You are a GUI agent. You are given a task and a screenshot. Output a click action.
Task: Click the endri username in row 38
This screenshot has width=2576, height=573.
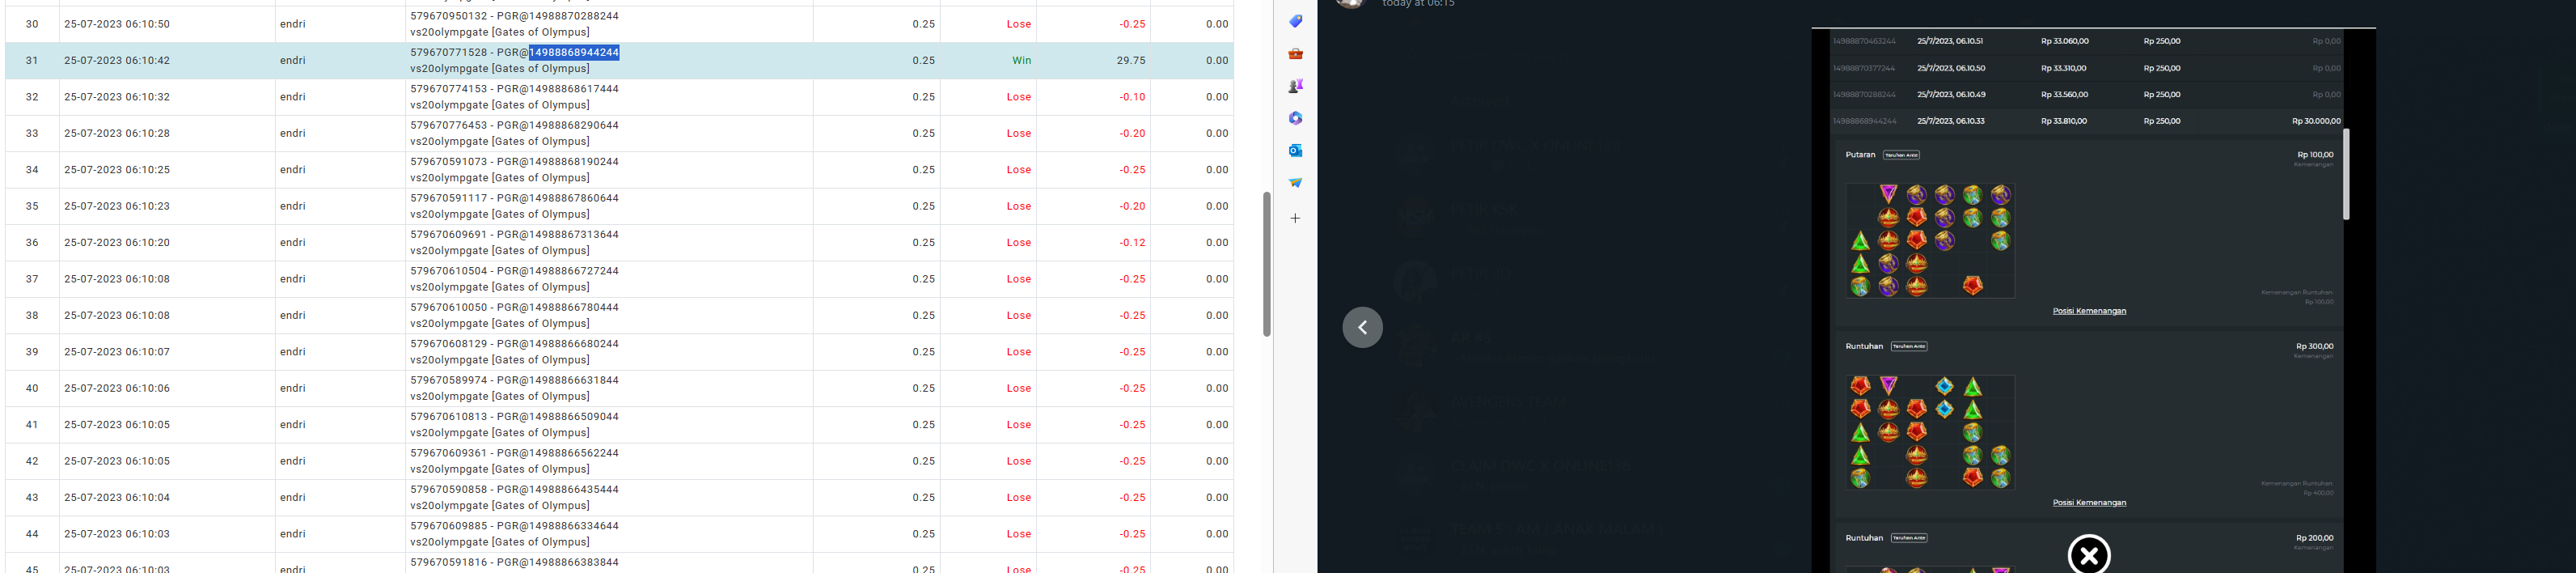click(293, 315)
